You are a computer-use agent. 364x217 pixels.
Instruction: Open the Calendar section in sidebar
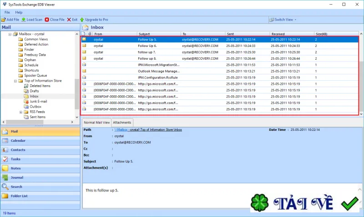click(x=40, y=141)
